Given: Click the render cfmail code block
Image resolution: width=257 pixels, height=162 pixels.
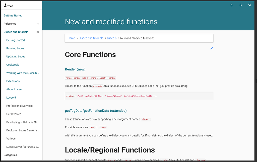Looking at the screenshot, I should [x=139, y=96].
